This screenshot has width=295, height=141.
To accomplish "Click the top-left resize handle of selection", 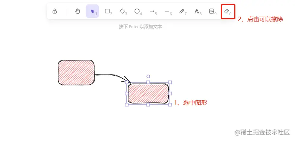I will (127, 82).
